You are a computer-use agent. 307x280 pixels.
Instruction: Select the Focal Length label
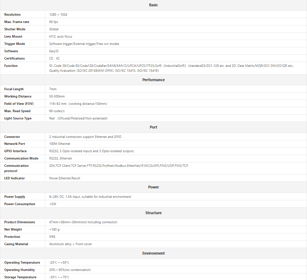click(x=14, y=89)
